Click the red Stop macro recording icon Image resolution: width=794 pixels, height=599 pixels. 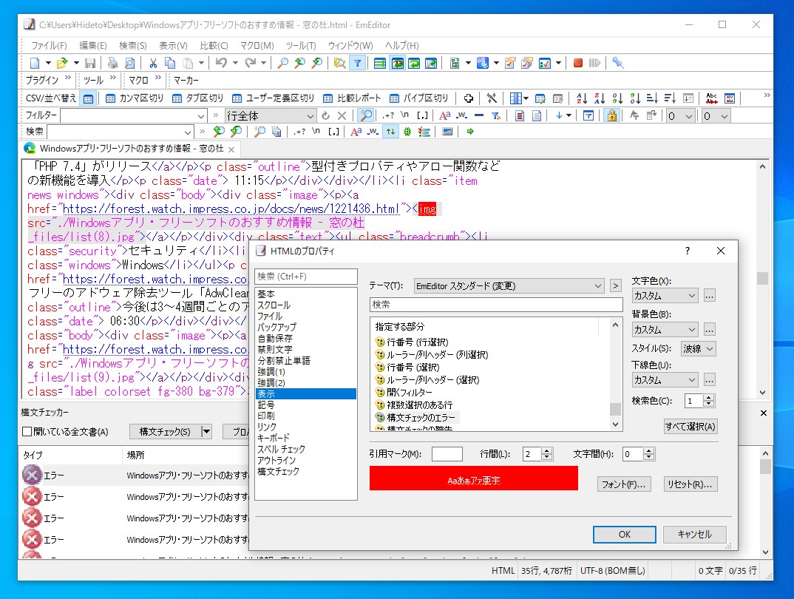(578, 64)
